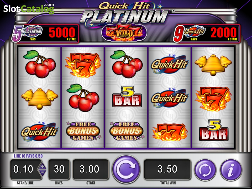Click the Lines value showing 30
The width and height of the screenshot is (252, 189).
(59, 169)
